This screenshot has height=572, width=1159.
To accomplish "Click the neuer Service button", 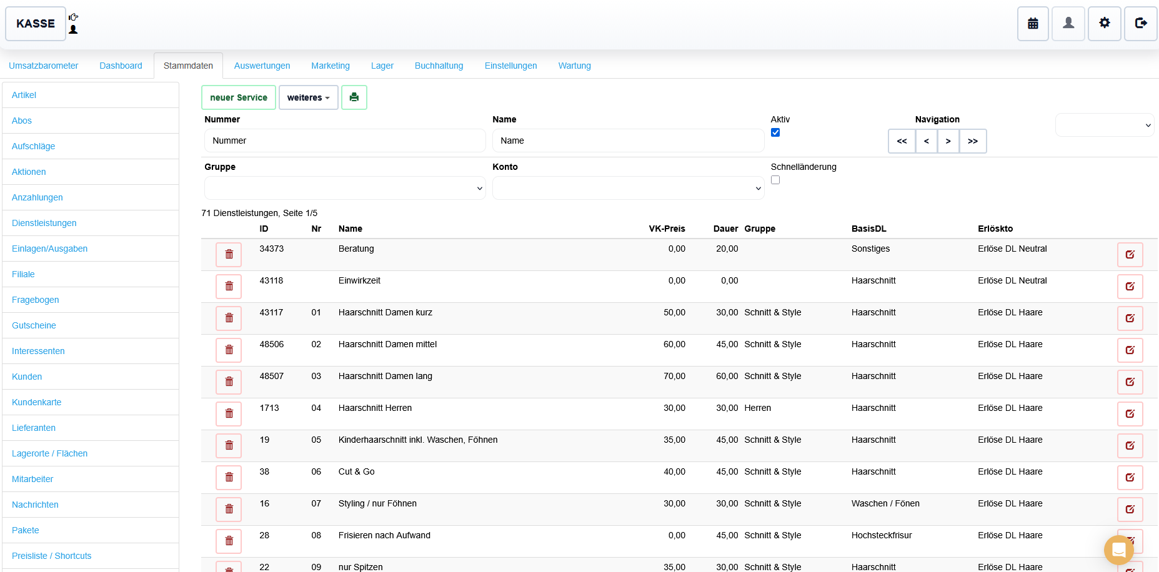I will (x=238, y=97).
